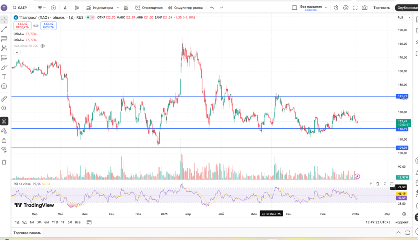The image size is (418, 240).
Task: Start Симулятор рынка replay
Action: 185,8
